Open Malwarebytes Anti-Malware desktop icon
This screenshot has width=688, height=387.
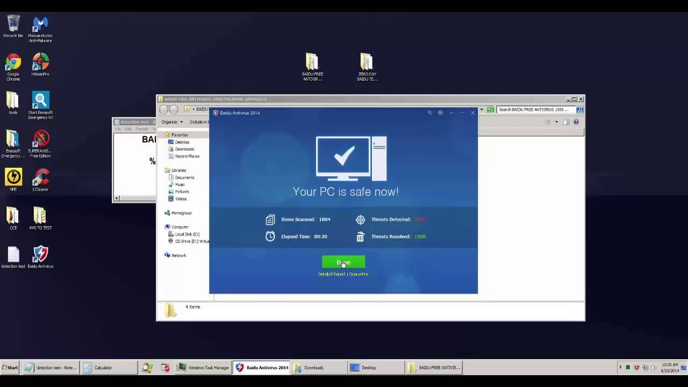pos(40,30)
